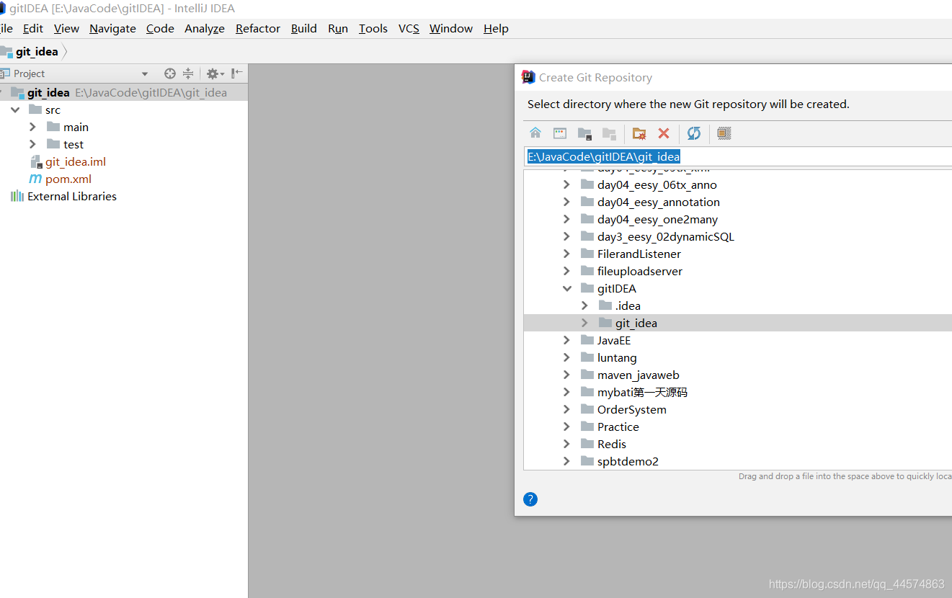Select day3_eesy_02dynamicSQL folder
952x598 pixels.
666,236
